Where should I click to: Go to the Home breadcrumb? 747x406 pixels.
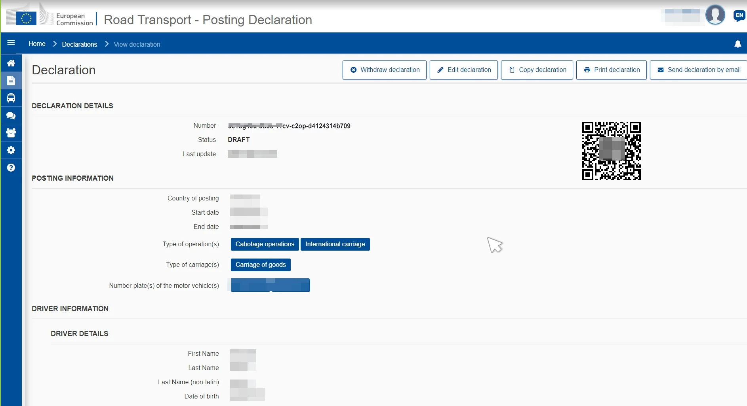pyautogui.click(x=37, y=44)
